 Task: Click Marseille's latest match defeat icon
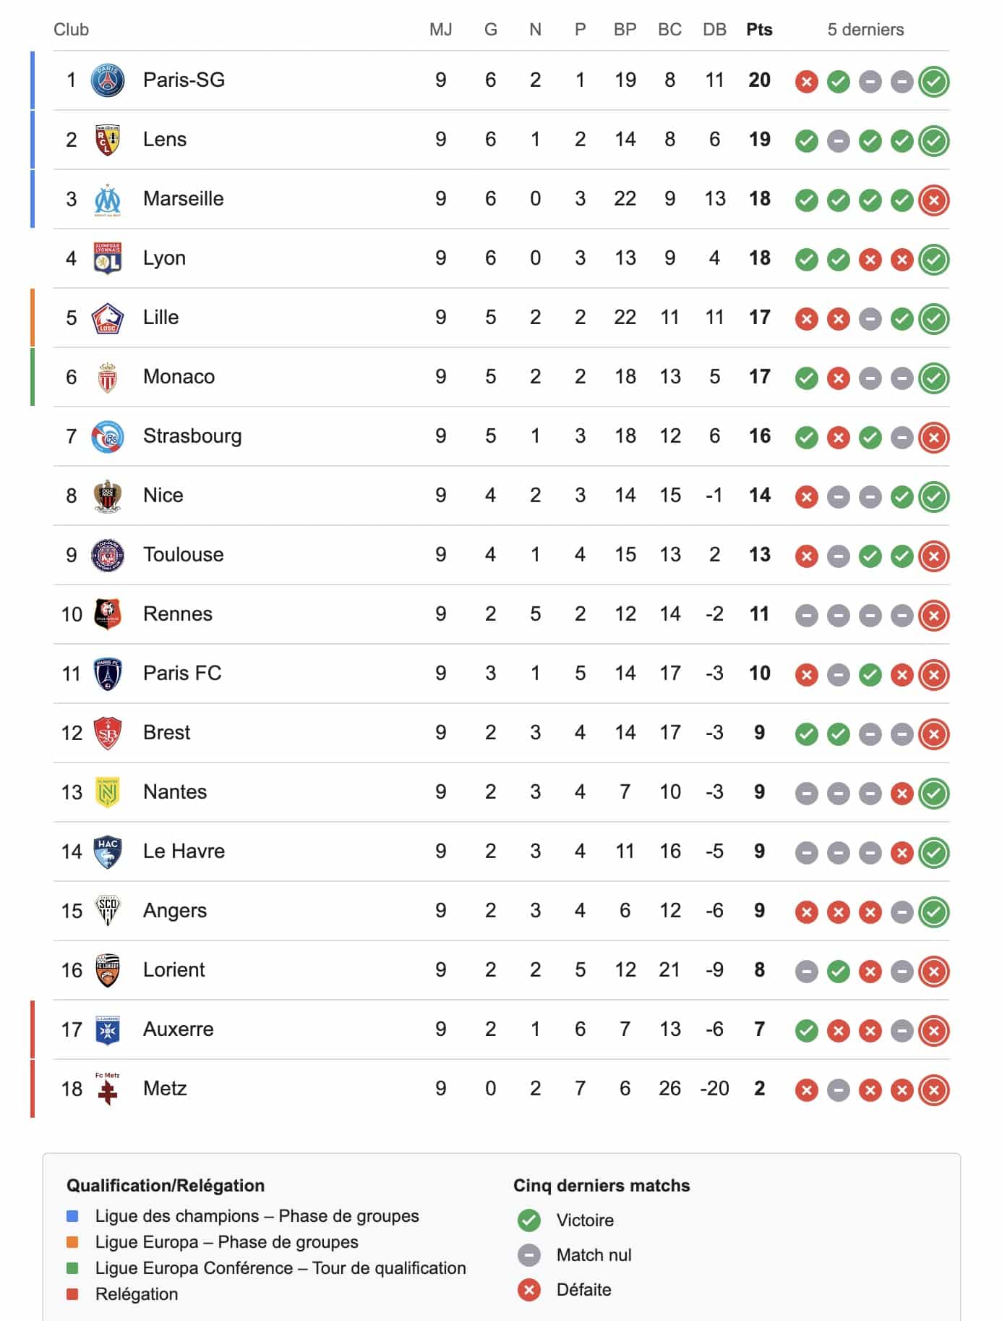(933, 200)
